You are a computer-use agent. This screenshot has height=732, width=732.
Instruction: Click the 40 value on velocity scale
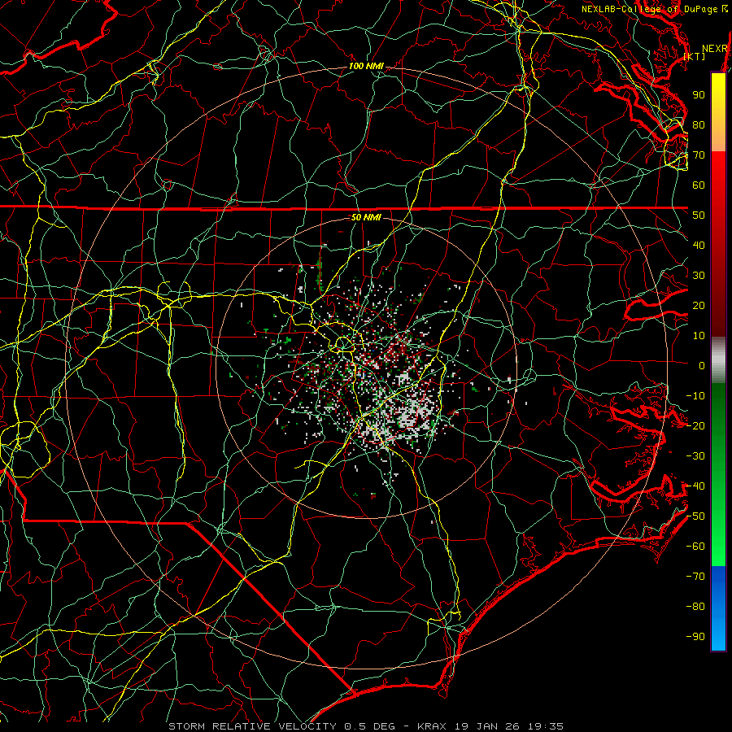pyautogui.click(x=699, y=245)
